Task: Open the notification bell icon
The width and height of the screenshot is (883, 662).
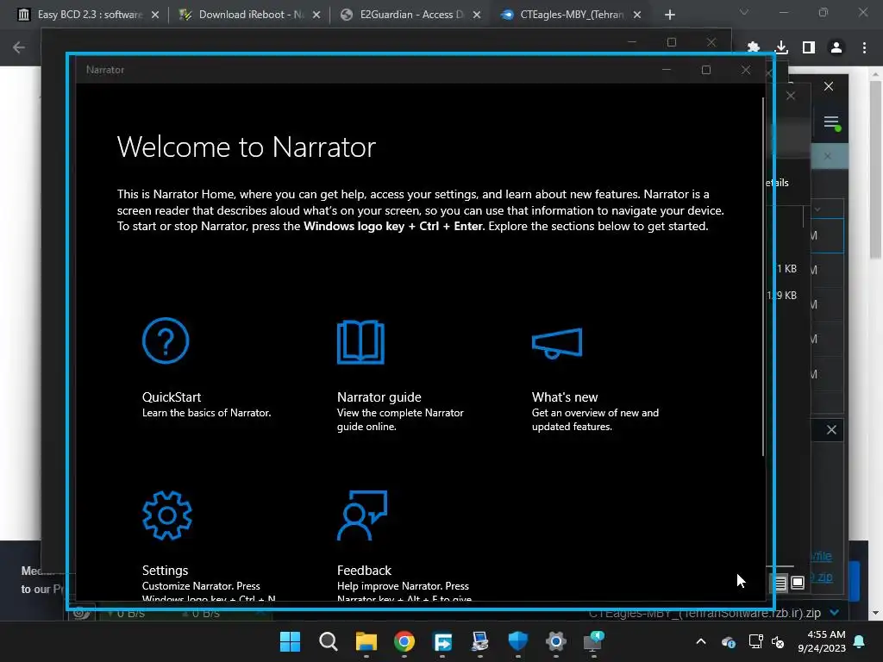Action: (860, 641)
